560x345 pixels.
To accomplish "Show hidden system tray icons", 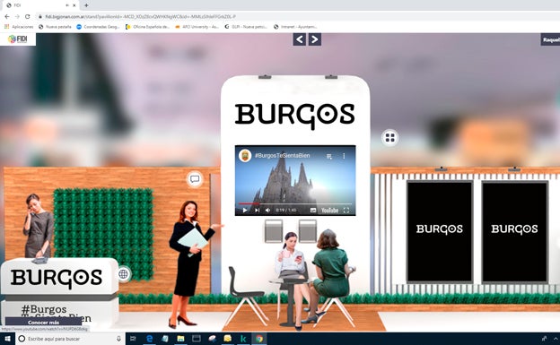I will [x=556, y=339].
